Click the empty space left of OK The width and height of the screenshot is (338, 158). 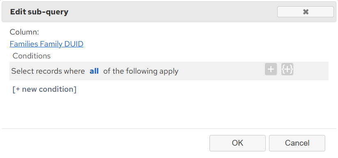tap(106, 143)
